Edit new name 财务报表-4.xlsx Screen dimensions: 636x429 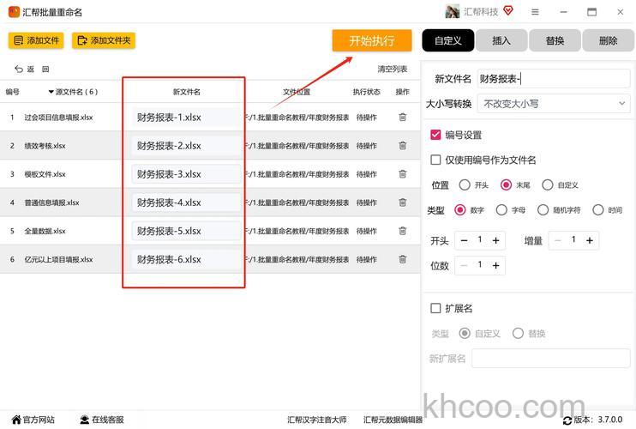pos(187,202)
